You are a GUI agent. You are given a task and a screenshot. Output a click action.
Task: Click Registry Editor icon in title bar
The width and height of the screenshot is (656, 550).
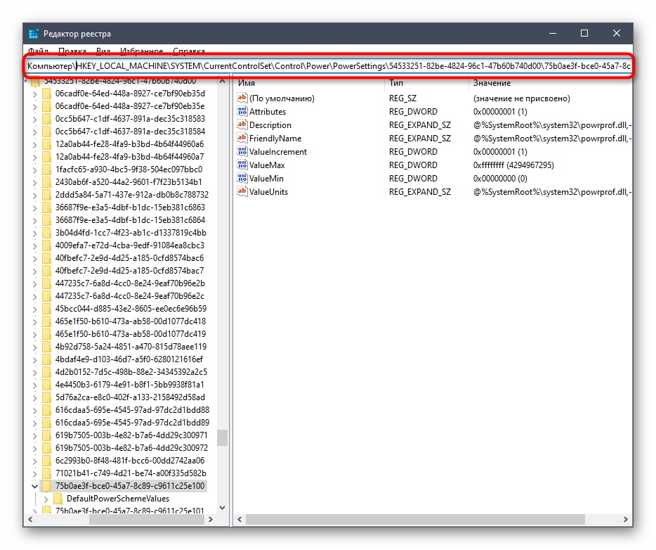coord(33,34)
